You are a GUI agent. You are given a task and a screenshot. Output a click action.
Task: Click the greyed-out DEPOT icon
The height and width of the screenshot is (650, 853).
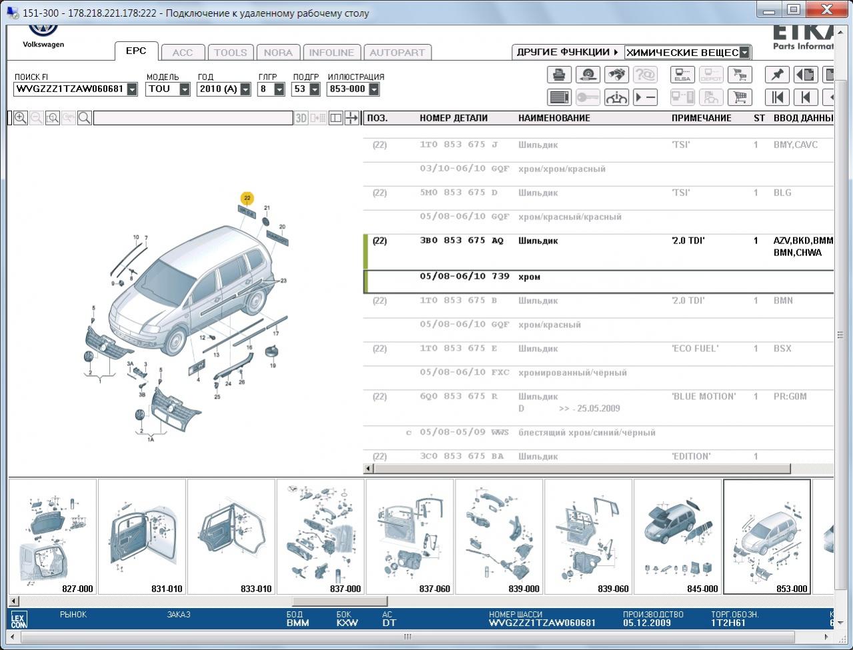711,75
